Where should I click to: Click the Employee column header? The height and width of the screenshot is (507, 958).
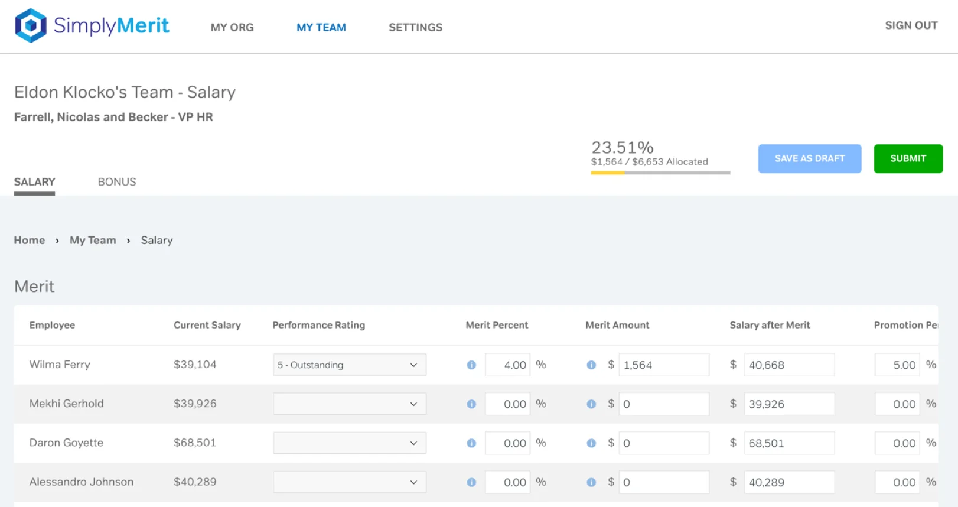tap(52, 325)
